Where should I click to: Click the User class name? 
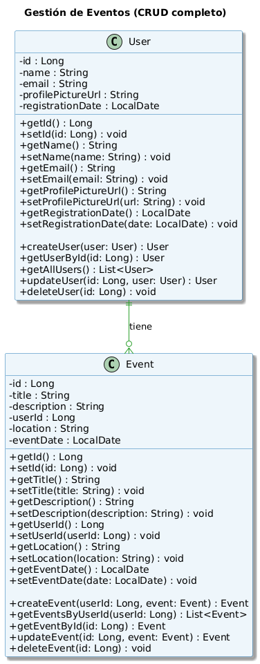coord(139,42)
